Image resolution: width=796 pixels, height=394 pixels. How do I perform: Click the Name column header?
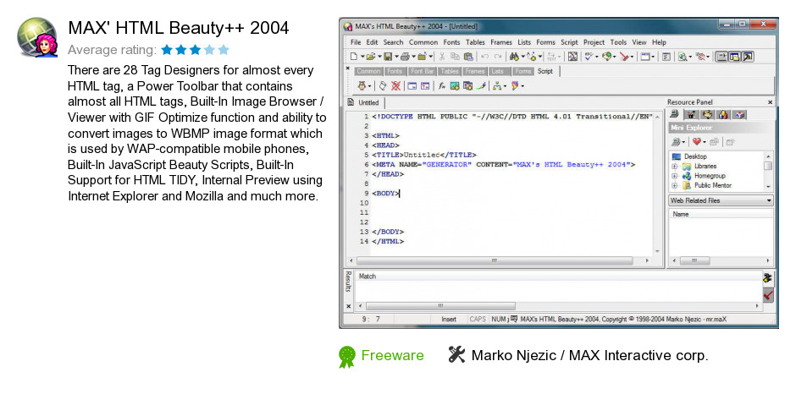coord(721,214)
